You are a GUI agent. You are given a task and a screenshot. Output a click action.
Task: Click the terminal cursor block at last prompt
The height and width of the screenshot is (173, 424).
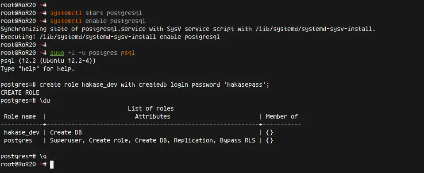click(52, 164)
